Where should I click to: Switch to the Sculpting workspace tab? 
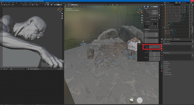31,3
